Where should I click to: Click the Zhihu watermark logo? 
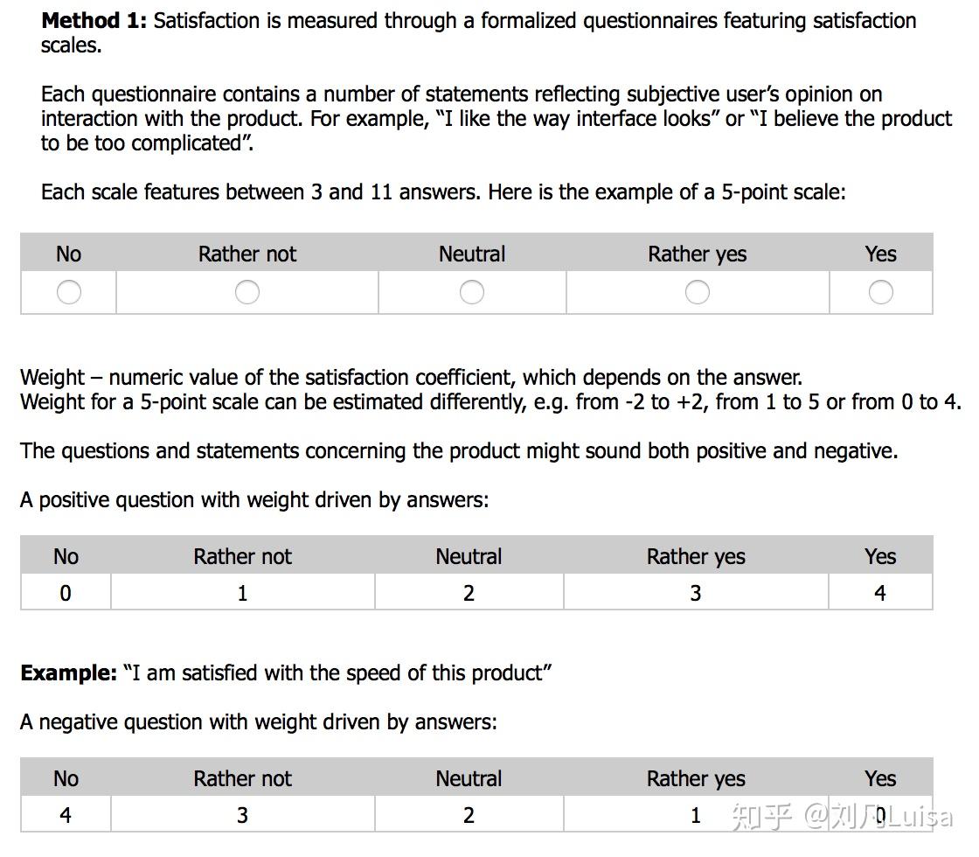[762, 817]
